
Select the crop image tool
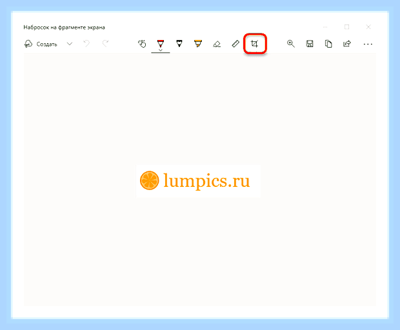pos(255,44)
